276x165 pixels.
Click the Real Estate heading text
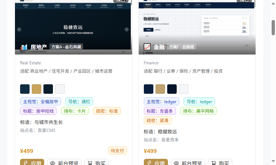(30, 63)
